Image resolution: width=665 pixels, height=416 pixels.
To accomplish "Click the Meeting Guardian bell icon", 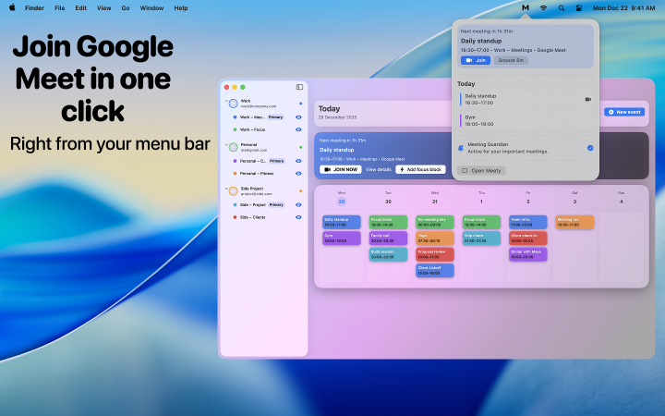I will pyautogui.click(x=461, y=148).
